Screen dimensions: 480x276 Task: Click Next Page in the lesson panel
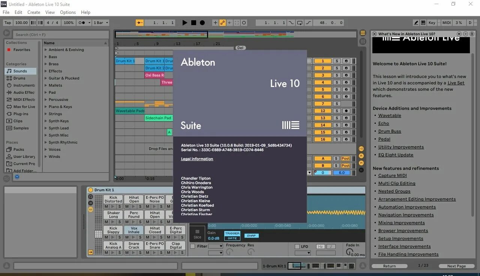click(456, 266)
